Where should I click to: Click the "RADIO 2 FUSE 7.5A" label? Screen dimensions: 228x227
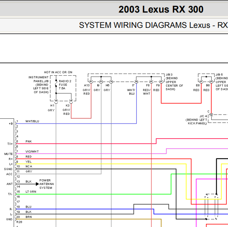point(65,85)
